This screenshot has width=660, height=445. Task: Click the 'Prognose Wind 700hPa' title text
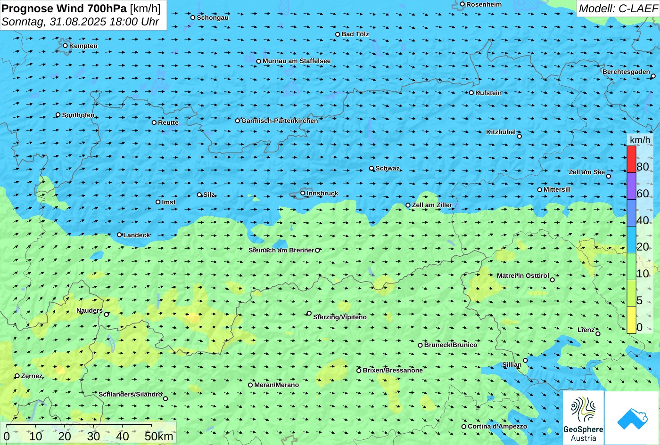pyautogui.click(x=64, y=8)
